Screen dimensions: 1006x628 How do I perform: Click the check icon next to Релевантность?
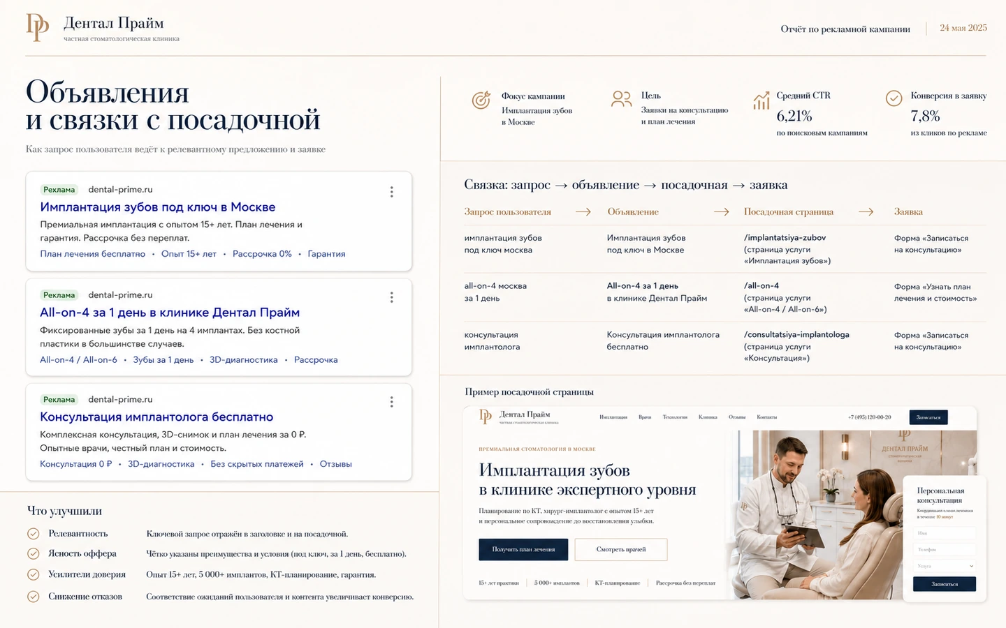[x=33, y=534]
